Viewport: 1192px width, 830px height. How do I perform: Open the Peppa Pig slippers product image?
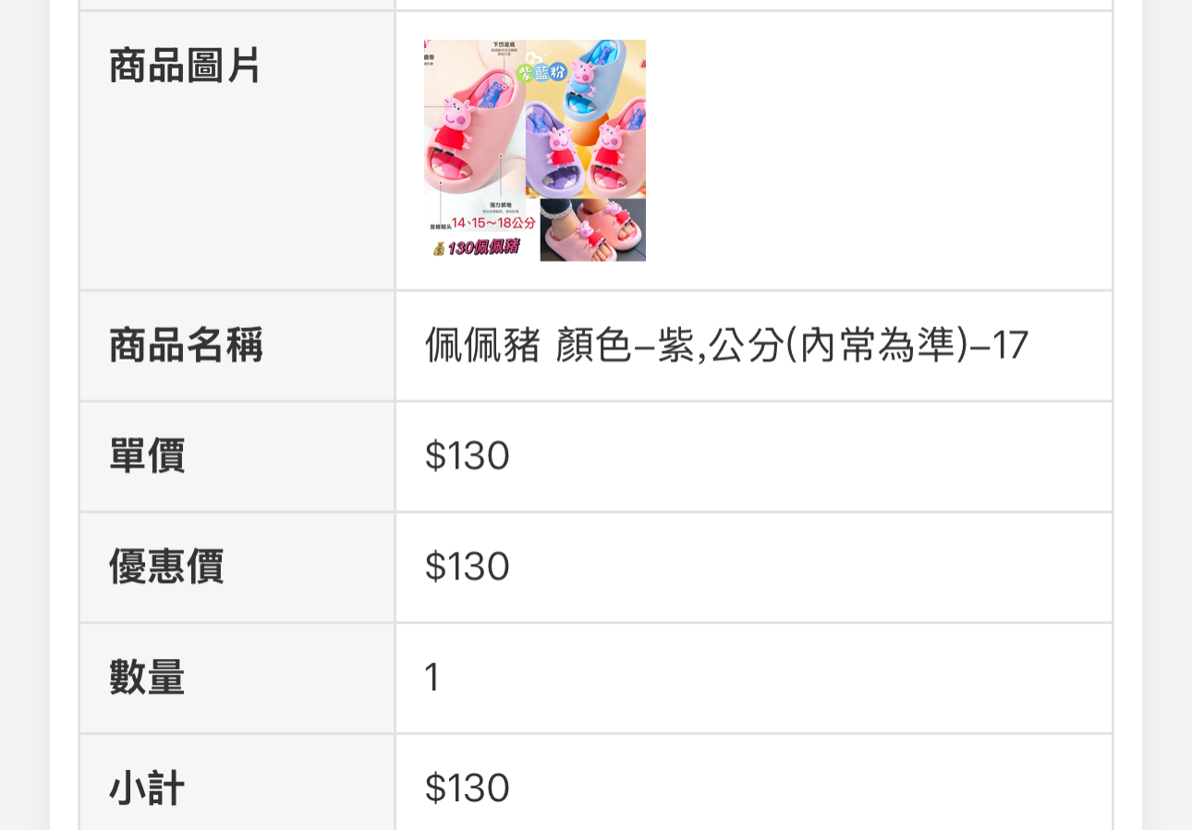pos(535,151)
